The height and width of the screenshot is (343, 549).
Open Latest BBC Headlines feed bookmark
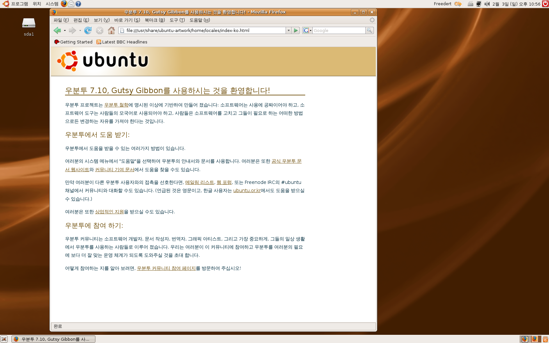tap(122, 42)
